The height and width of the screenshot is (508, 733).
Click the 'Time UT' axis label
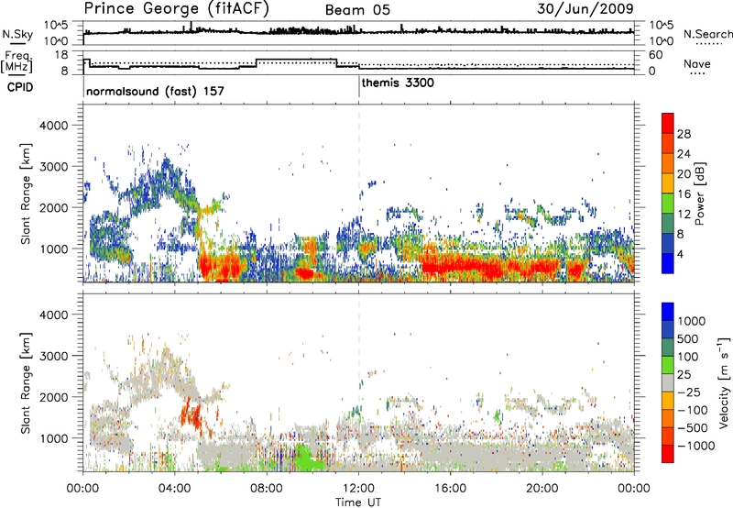(x=358, y=502)
